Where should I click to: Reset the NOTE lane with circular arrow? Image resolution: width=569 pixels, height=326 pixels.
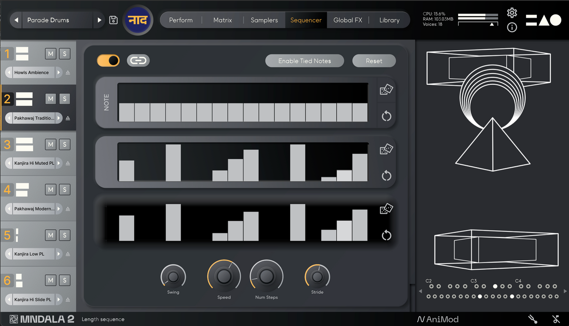386,116
